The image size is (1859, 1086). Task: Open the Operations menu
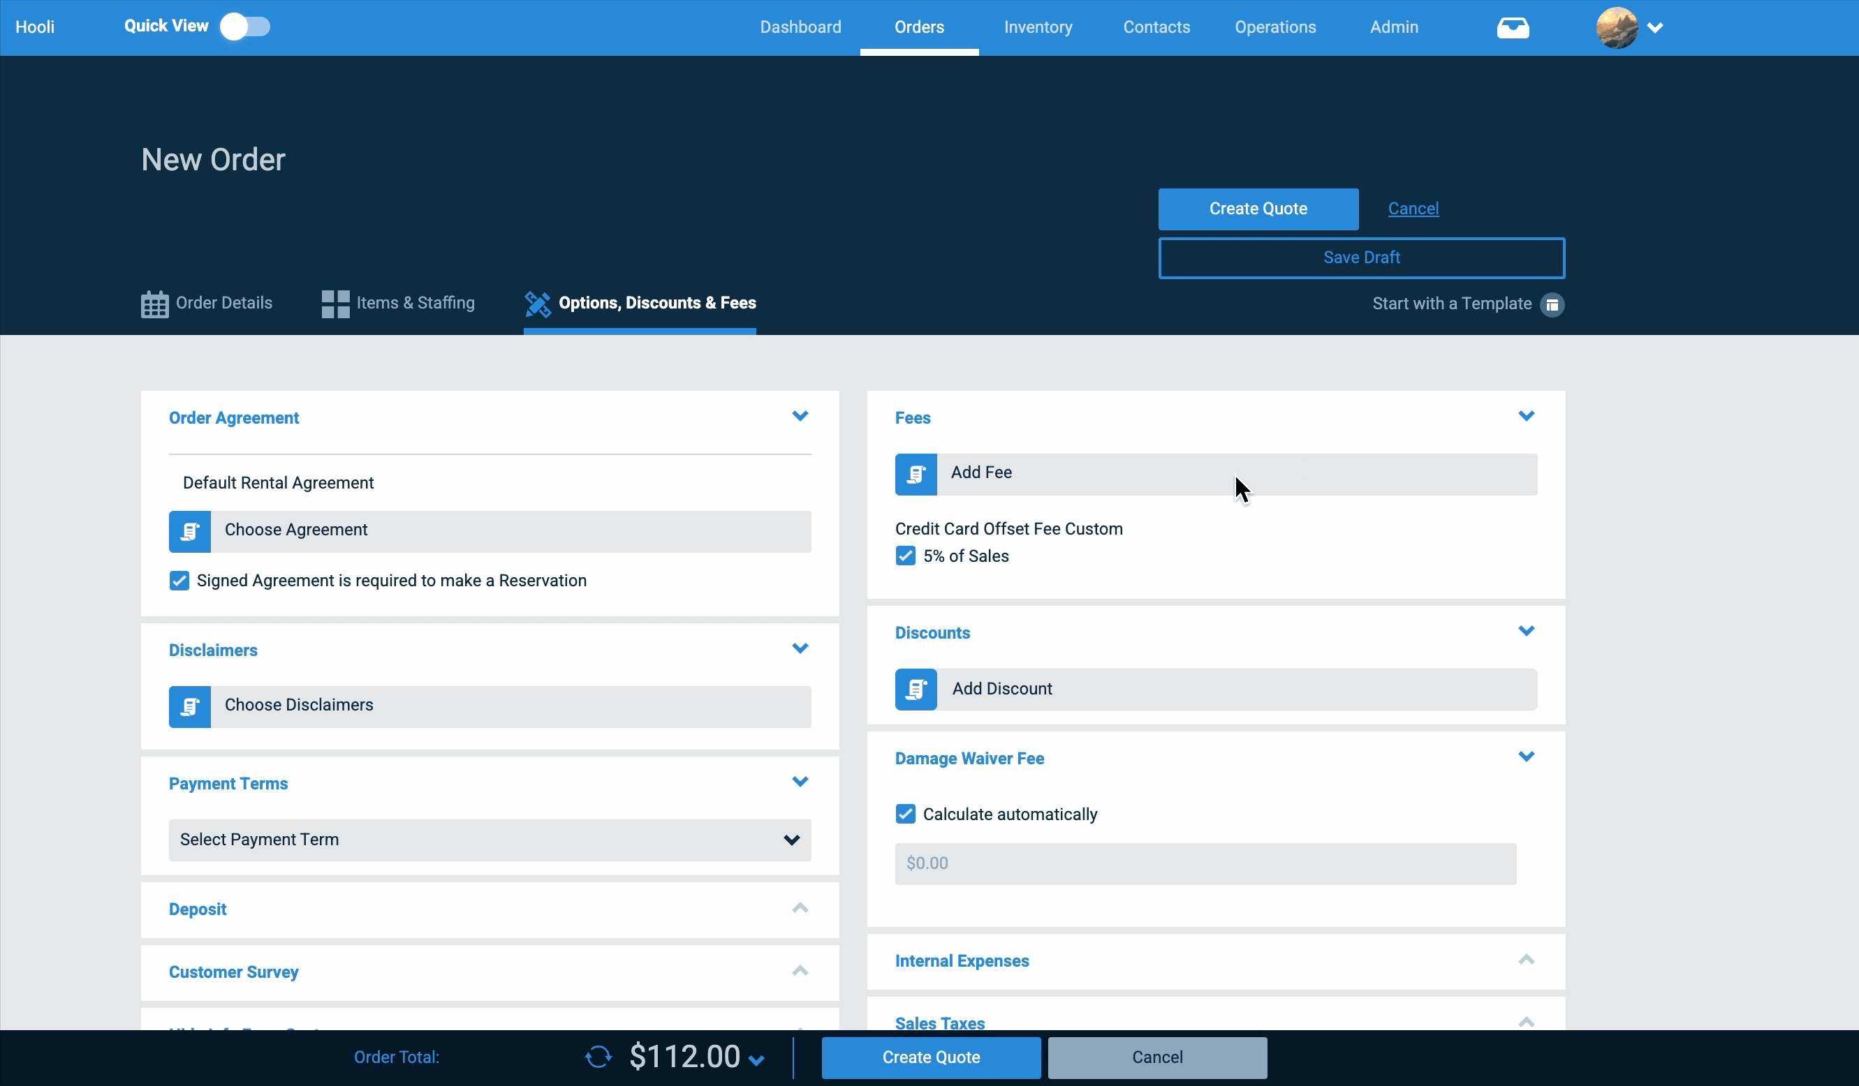[1275, 27]
